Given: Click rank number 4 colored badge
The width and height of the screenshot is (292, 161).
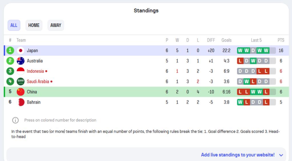Looking at the screenshot, I should 10,82.
